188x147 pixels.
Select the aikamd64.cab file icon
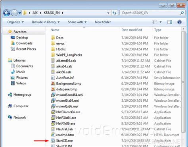click(53, 60)
